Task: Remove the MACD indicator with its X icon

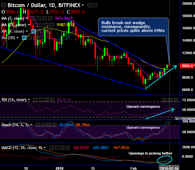Action: point(68,148)
